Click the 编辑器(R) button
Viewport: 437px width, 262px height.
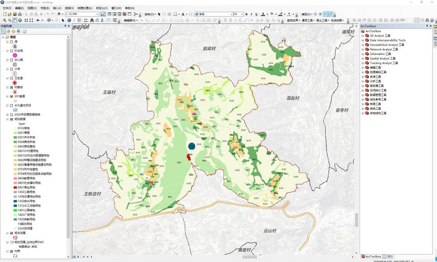click(130, 20)
